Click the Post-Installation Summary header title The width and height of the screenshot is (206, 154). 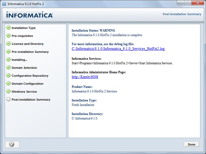point(182,14)
